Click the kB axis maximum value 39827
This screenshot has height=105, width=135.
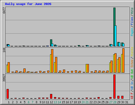click(x=4, y=78)
